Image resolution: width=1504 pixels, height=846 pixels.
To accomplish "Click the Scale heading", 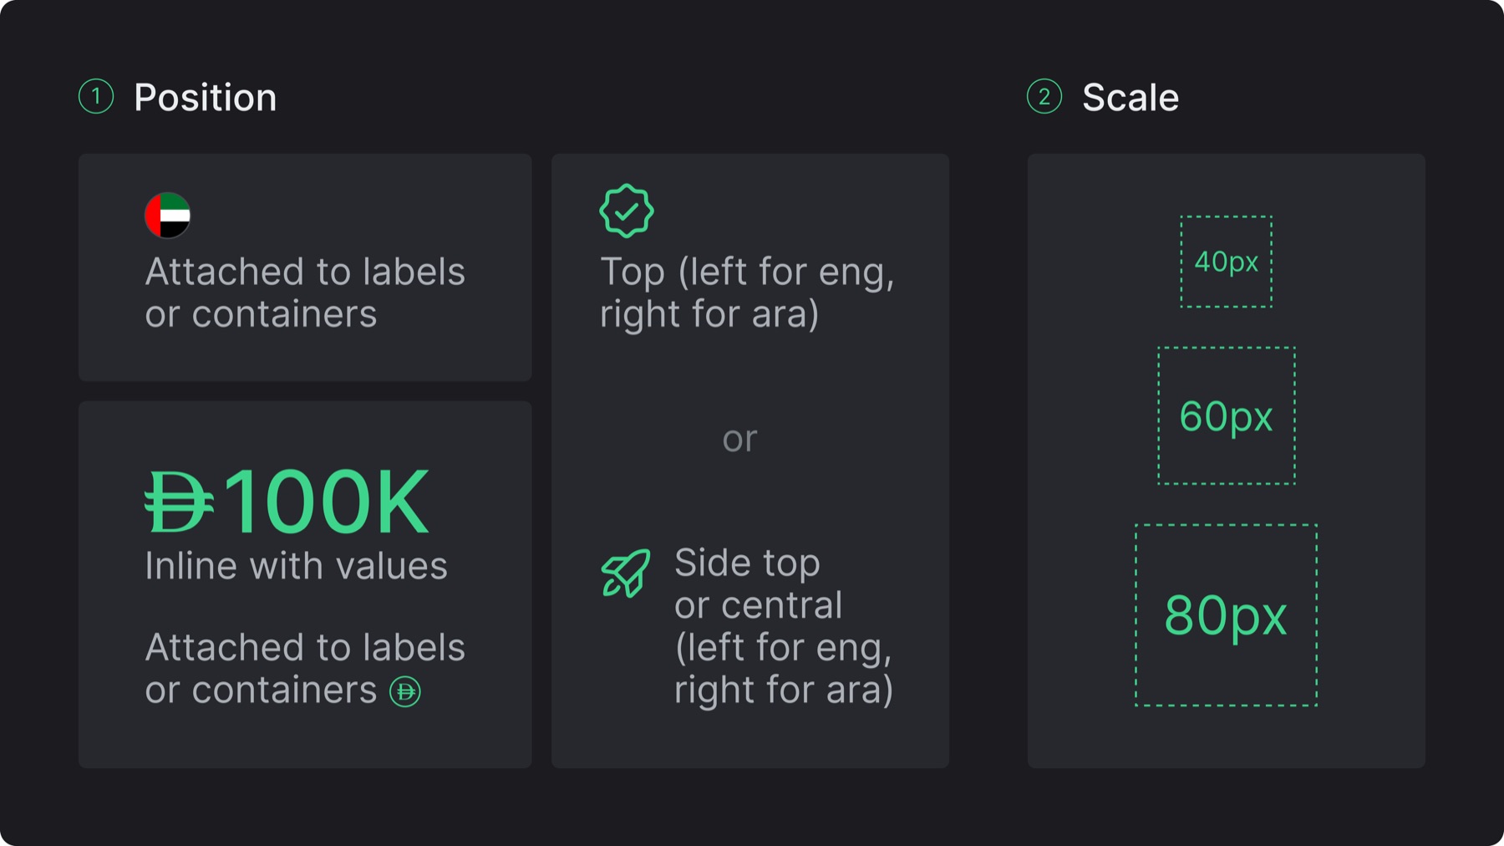I will tap(1131, 98).
